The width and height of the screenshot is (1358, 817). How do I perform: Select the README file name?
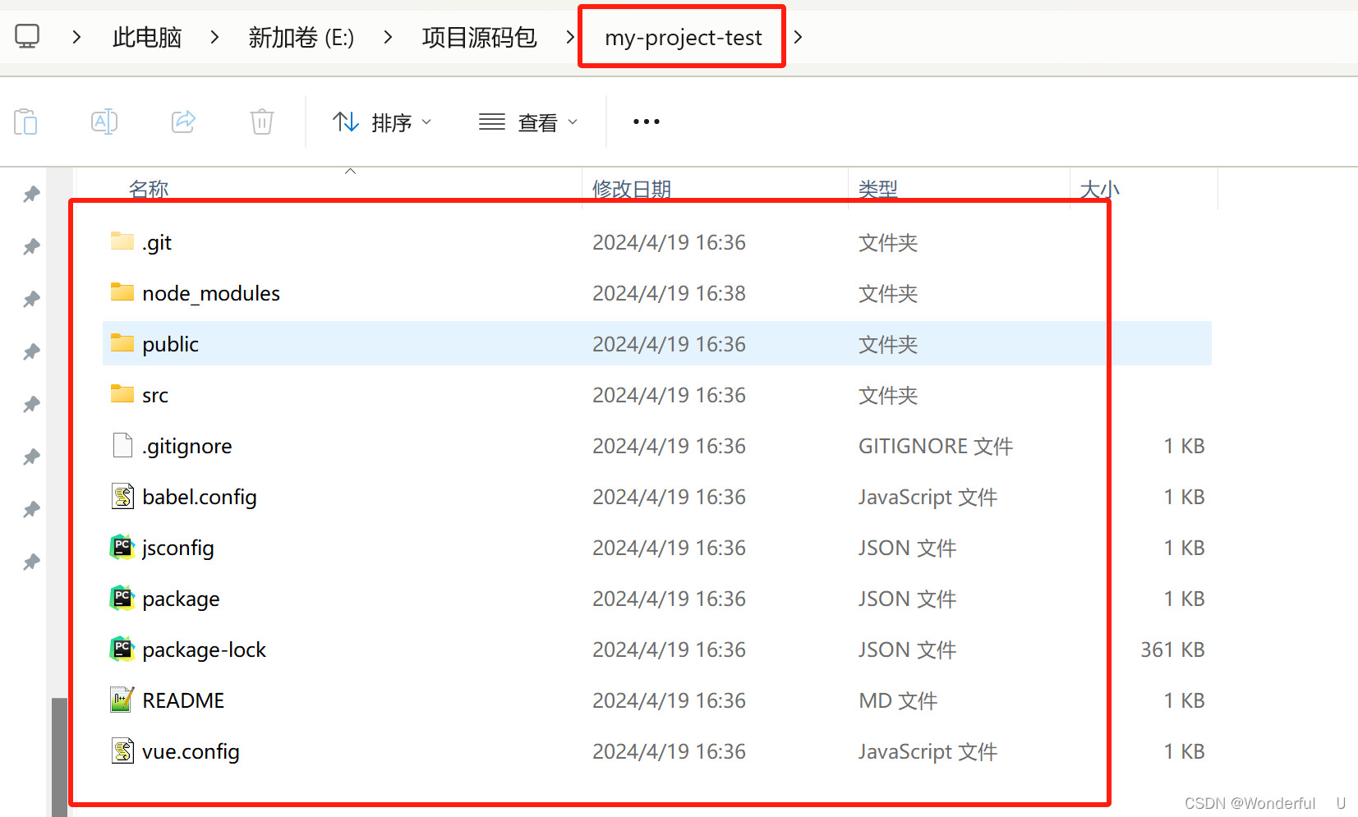(183, 700)
